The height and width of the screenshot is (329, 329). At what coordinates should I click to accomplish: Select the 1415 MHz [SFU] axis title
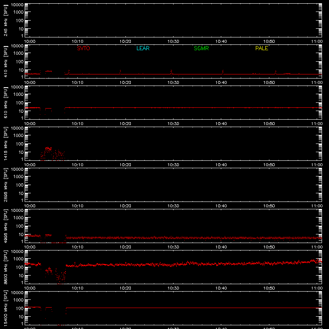point(5,144)
